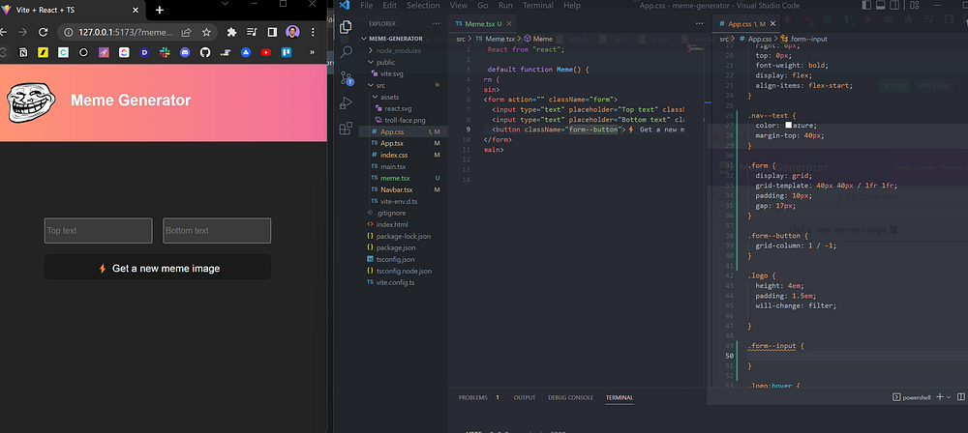The image size is (968, 433).
Task: Open the Terminal menu
Action: click(x=536, y=5)
